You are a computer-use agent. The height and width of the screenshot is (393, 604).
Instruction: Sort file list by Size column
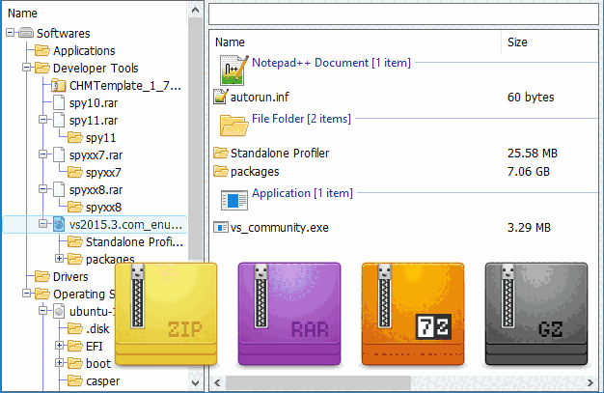(x=517, y=42)
